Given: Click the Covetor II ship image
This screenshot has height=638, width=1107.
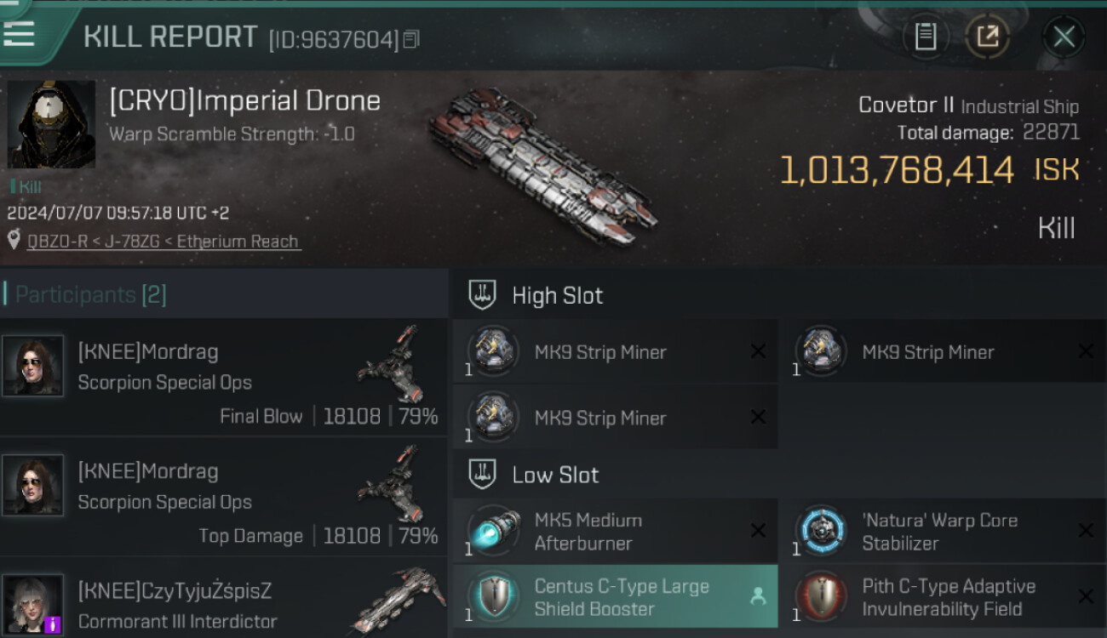Looking at the screenshot, I should [x=545, y=167].
